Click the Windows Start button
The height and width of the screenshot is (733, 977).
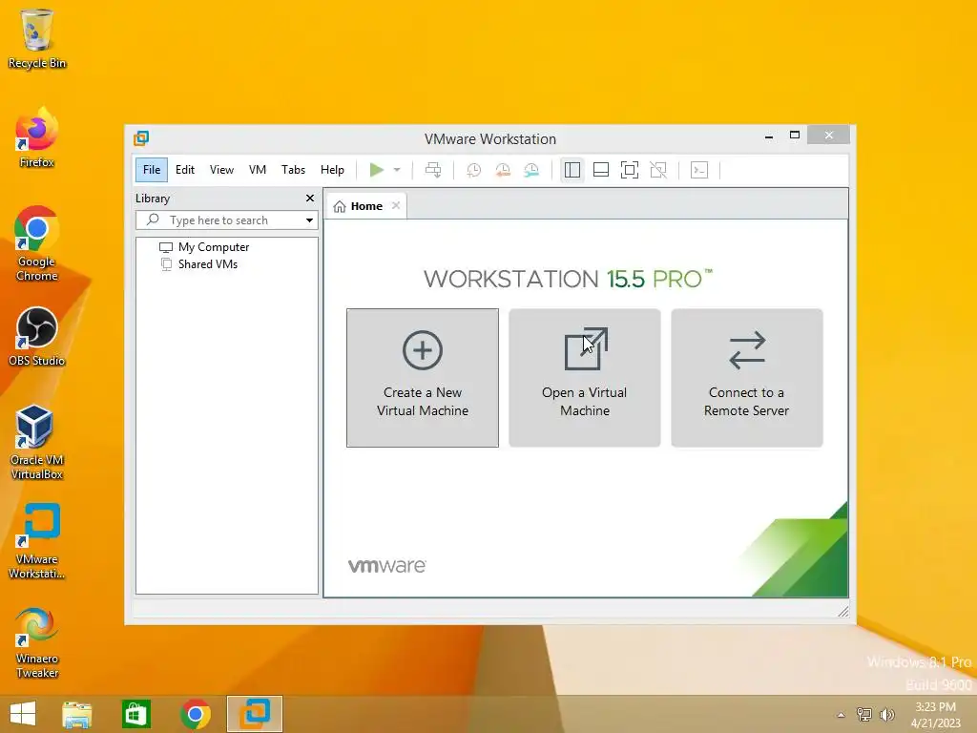[23, 714]
